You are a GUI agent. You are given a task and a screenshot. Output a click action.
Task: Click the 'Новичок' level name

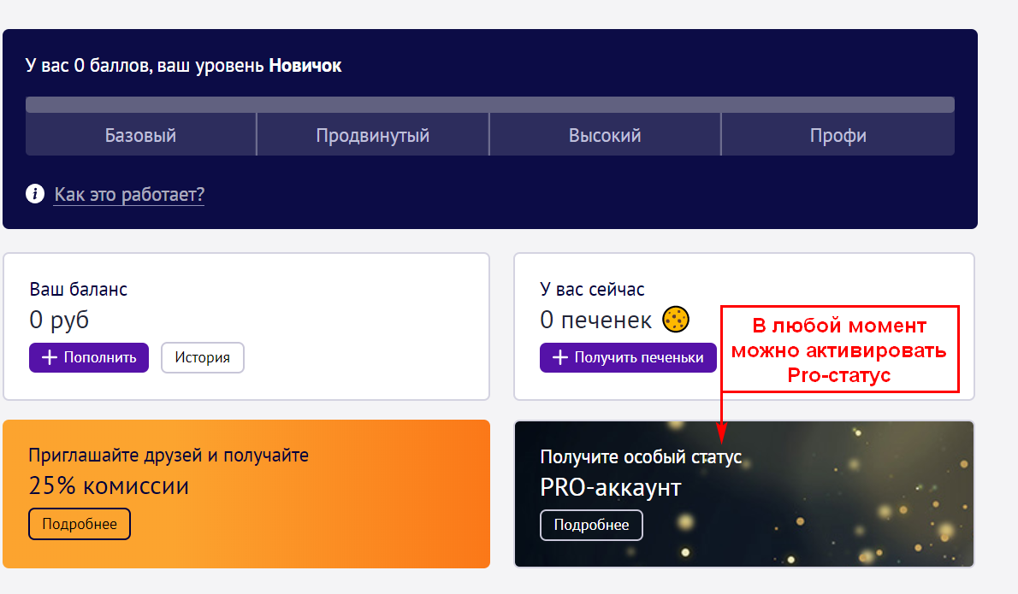305,66
